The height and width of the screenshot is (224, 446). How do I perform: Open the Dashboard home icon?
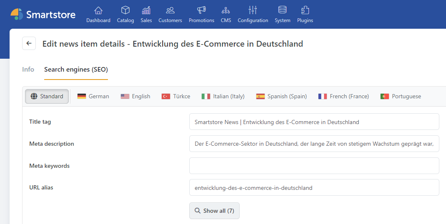click(x=98, y=10)
